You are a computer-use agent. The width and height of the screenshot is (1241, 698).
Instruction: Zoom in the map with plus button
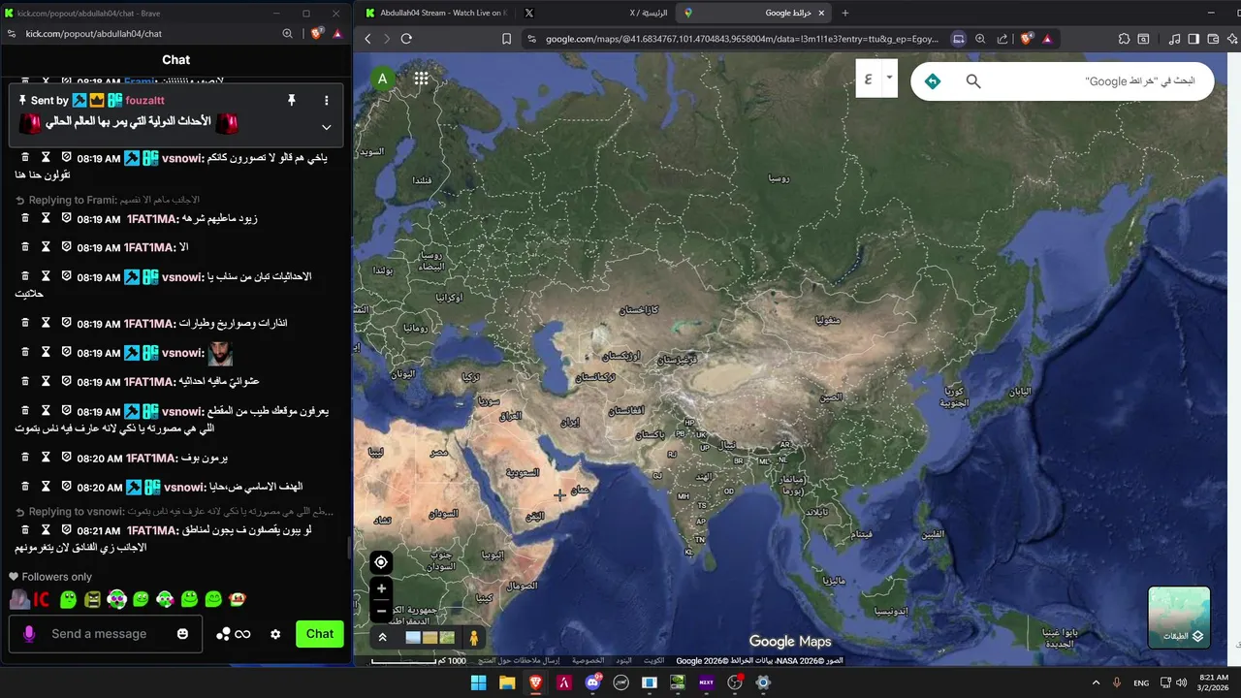[381, 588]
